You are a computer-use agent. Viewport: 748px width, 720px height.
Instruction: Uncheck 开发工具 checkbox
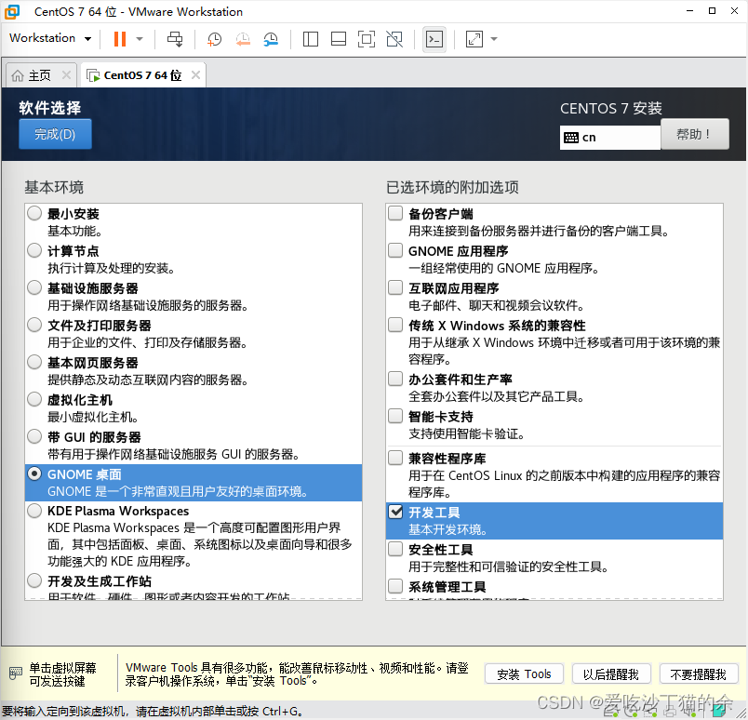pyautogui.click(x=395, y=512)
